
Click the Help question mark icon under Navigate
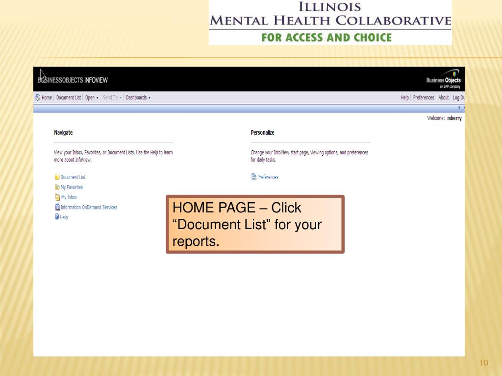(57, 217)
